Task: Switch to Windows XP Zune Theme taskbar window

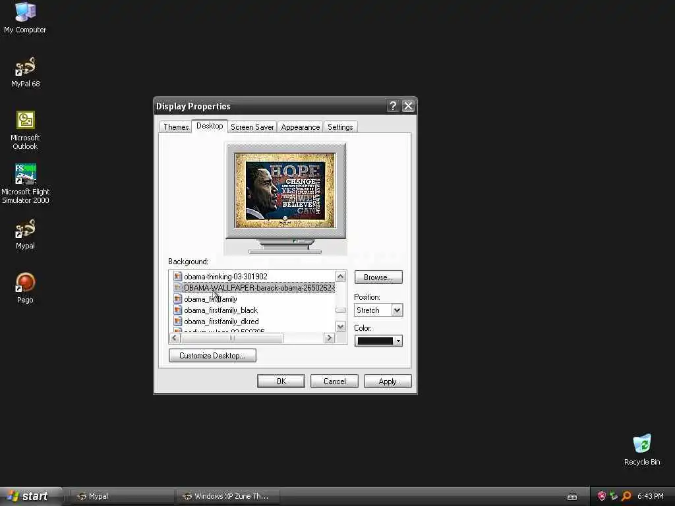Action: coord(228,496)
